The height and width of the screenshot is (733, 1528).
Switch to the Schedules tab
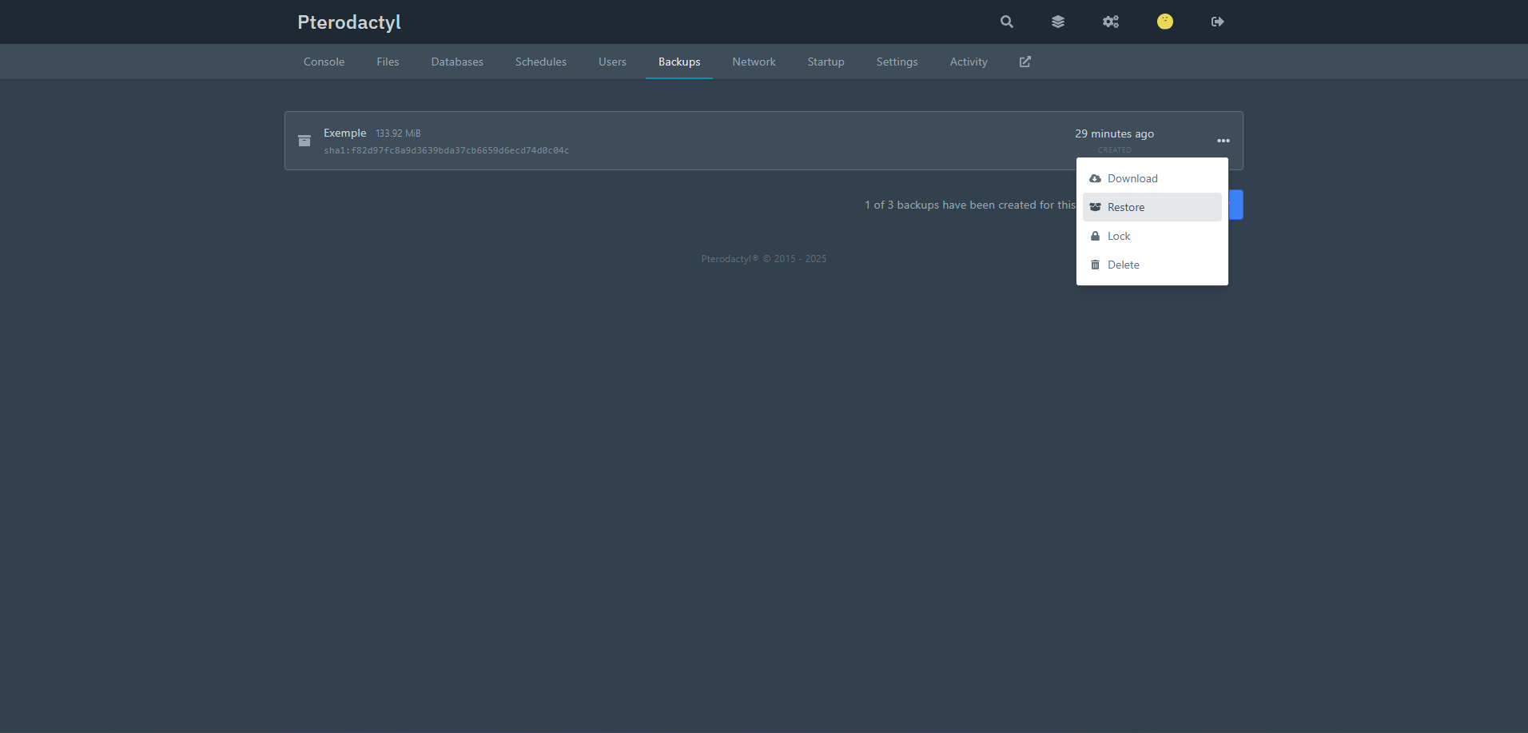tap(541, 62)
